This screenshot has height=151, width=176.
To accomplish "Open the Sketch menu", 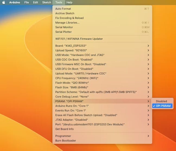I will coord(47,2).
